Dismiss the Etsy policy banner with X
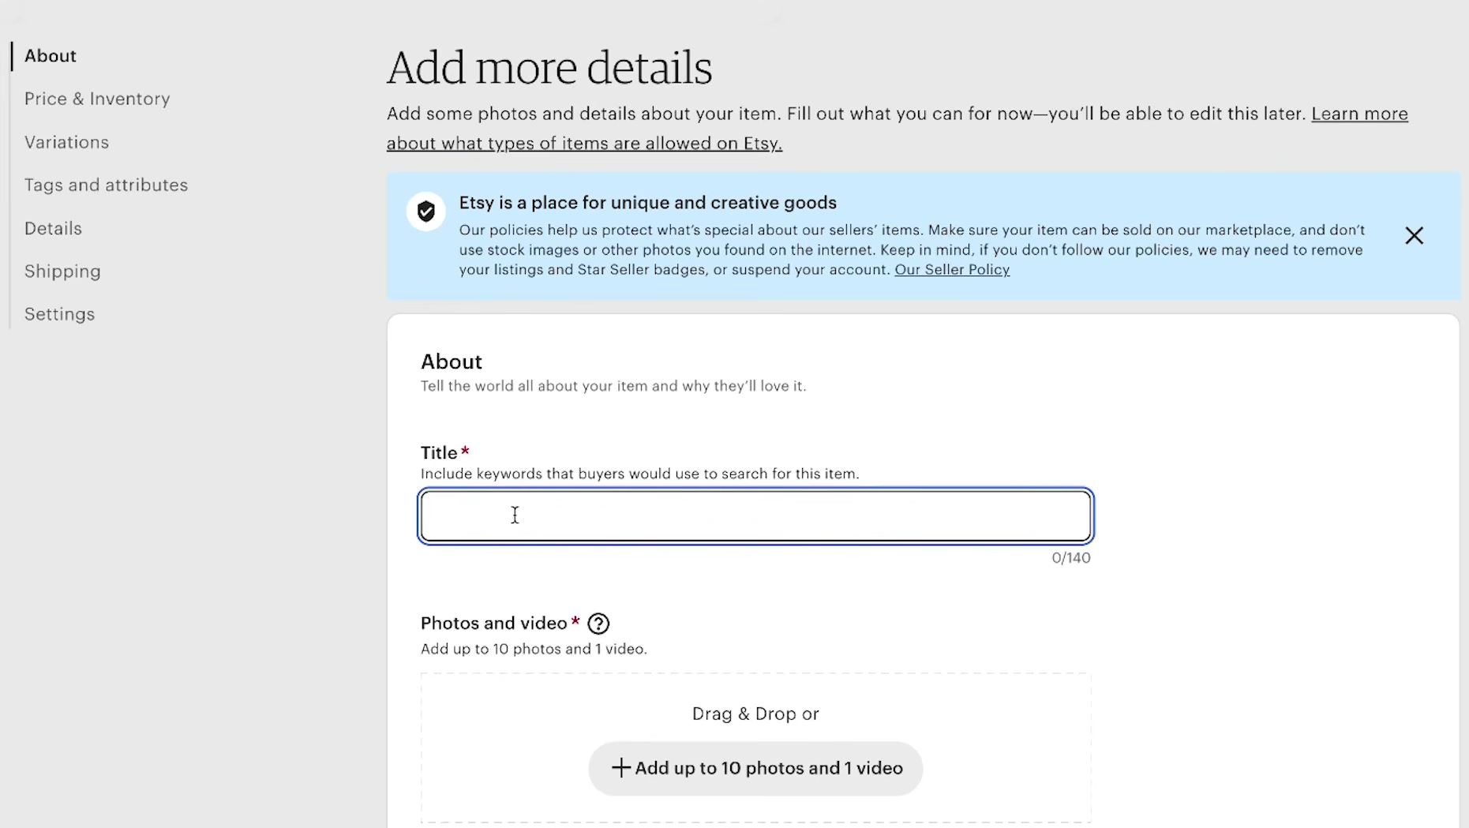This screenshot has height=828, width=1469. [x=1414, y=235]
